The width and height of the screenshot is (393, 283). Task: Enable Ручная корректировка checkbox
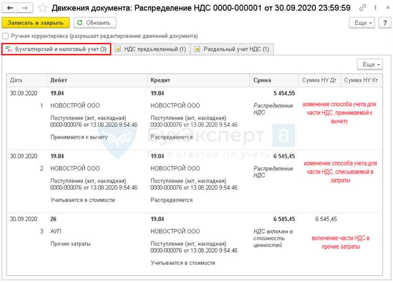(x=5, y=36)
